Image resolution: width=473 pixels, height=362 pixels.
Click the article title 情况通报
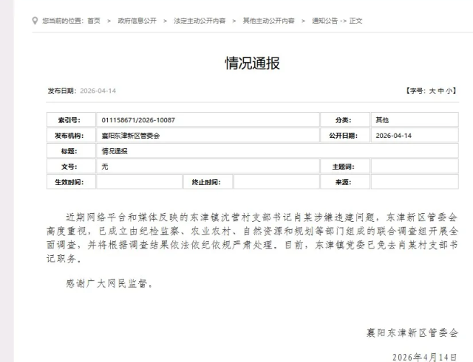click(x=252, y=63)
